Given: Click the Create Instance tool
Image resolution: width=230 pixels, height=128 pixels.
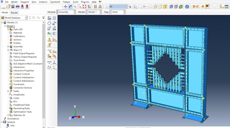Looking at the screenshot, I should click(49, 18).
